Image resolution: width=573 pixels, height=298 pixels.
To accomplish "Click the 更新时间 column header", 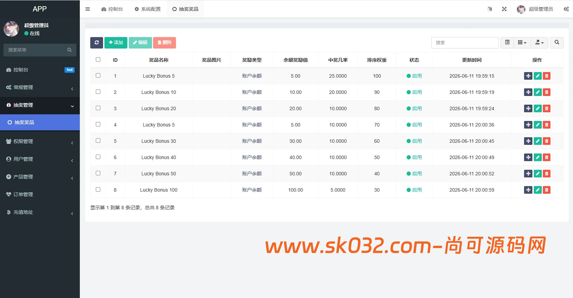I will [x=472, y=60].
